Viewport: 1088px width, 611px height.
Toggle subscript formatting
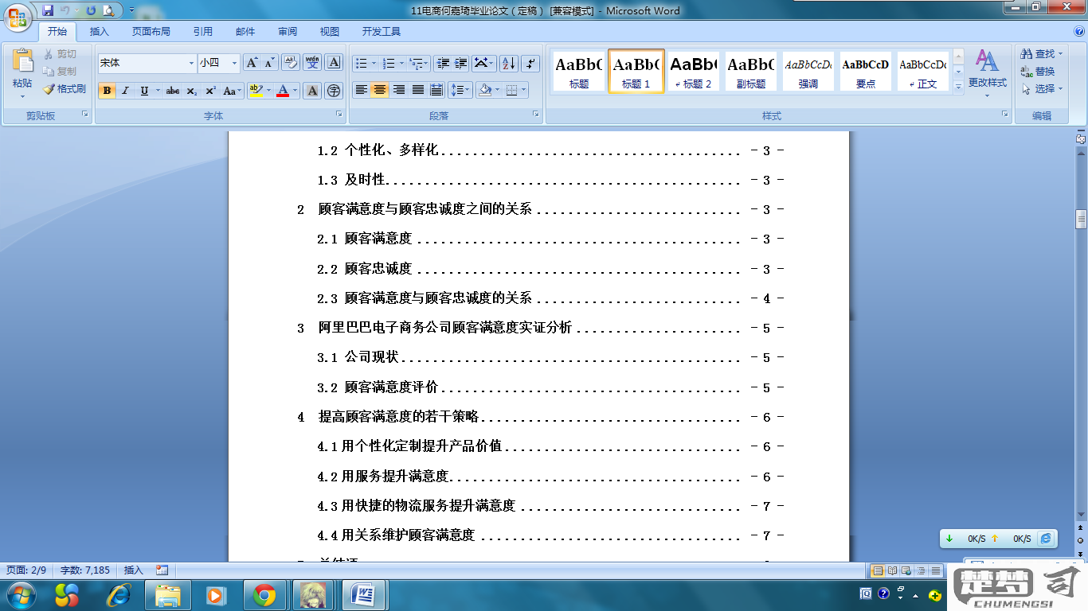pyautogui.click(x=192, y=91)
